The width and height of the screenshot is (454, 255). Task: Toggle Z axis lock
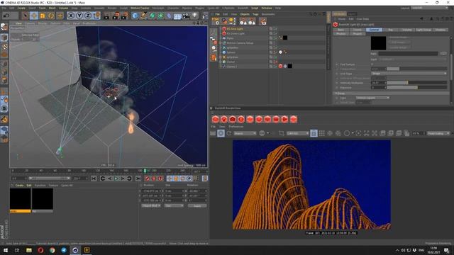[x=88, y=16]
